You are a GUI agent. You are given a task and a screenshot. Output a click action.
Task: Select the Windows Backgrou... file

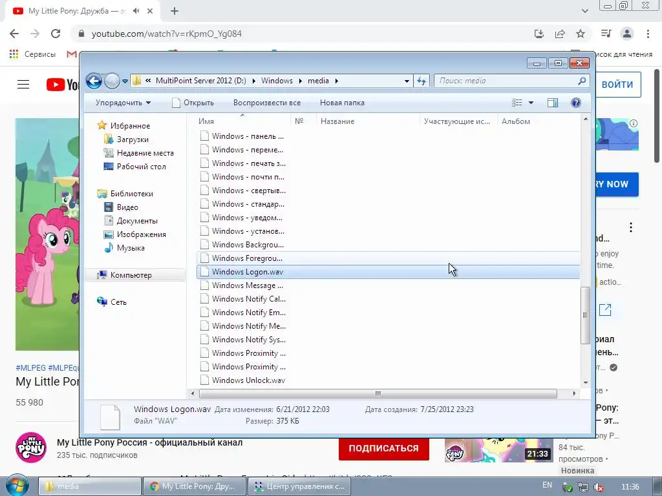(248, 245)
